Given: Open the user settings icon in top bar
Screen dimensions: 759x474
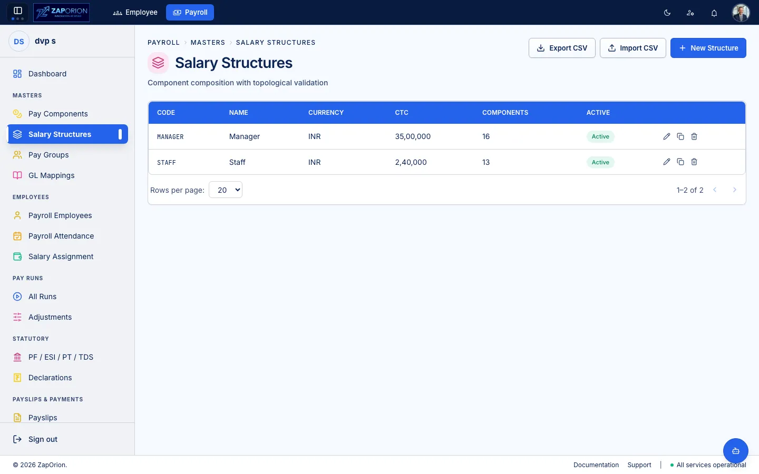Looking at the screenshot, I should coord(690,13).
